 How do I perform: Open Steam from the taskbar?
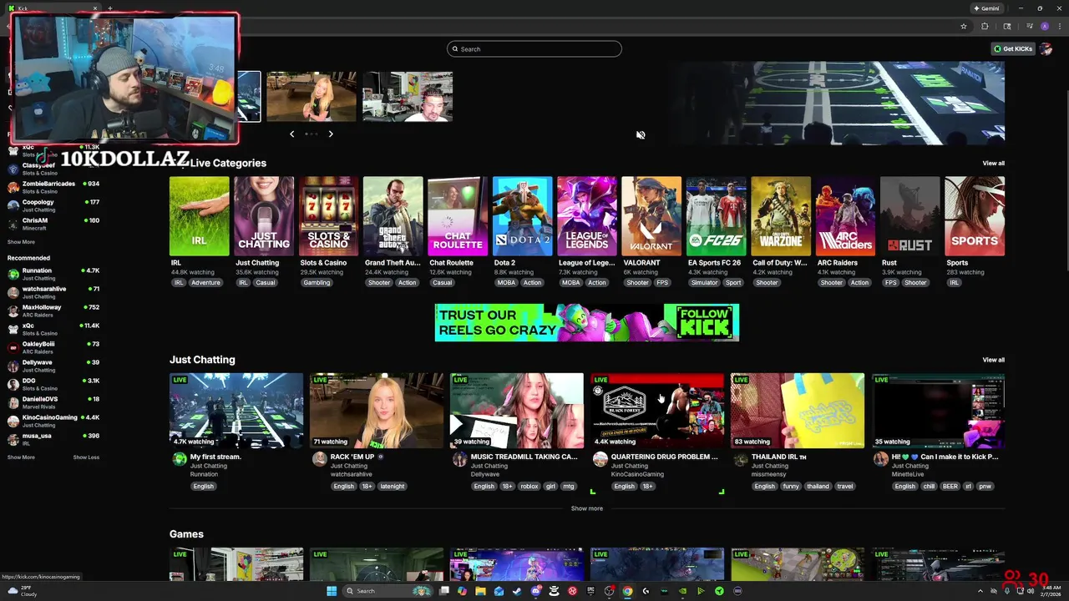click(x=517, y=591)
